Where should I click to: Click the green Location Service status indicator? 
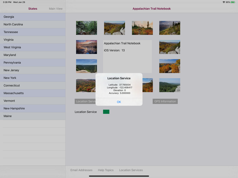coord(106,112)
